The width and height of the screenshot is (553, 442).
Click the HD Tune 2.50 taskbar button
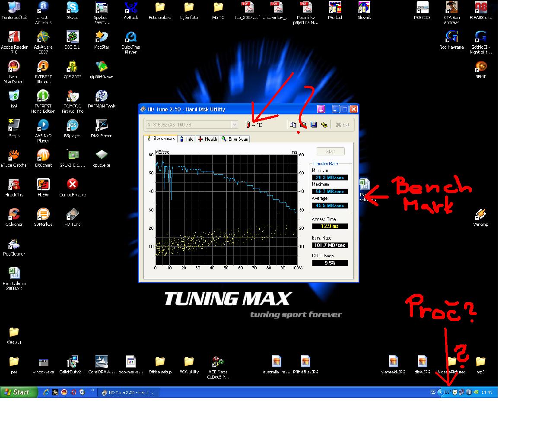(128, 392)
